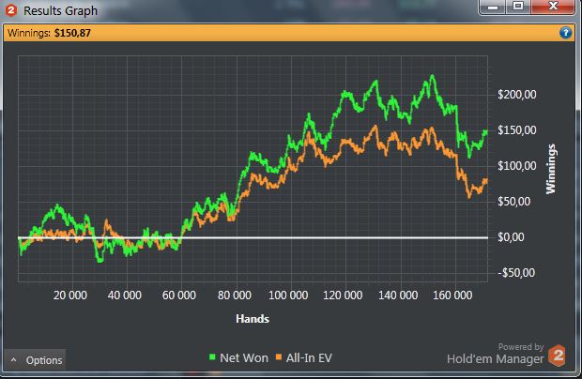Click the Winnings $150,87 value
The image size is (582, 379).
pyautogui.click(x=72, y=33)
